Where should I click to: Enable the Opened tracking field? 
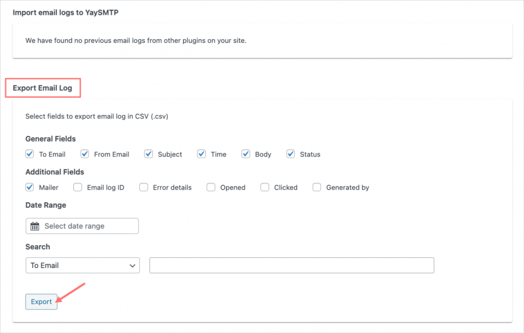[x=211, y=187]
